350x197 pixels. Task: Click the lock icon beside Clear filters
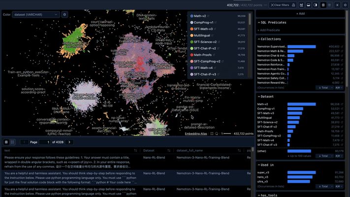(x=293, y=5)
